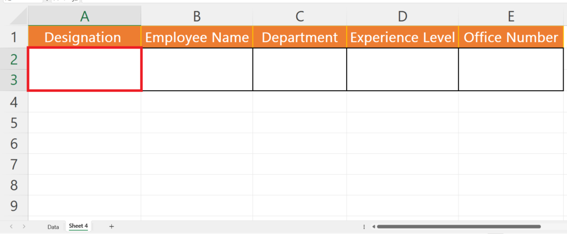Add a new sheet with plus icon

point(111,226)
